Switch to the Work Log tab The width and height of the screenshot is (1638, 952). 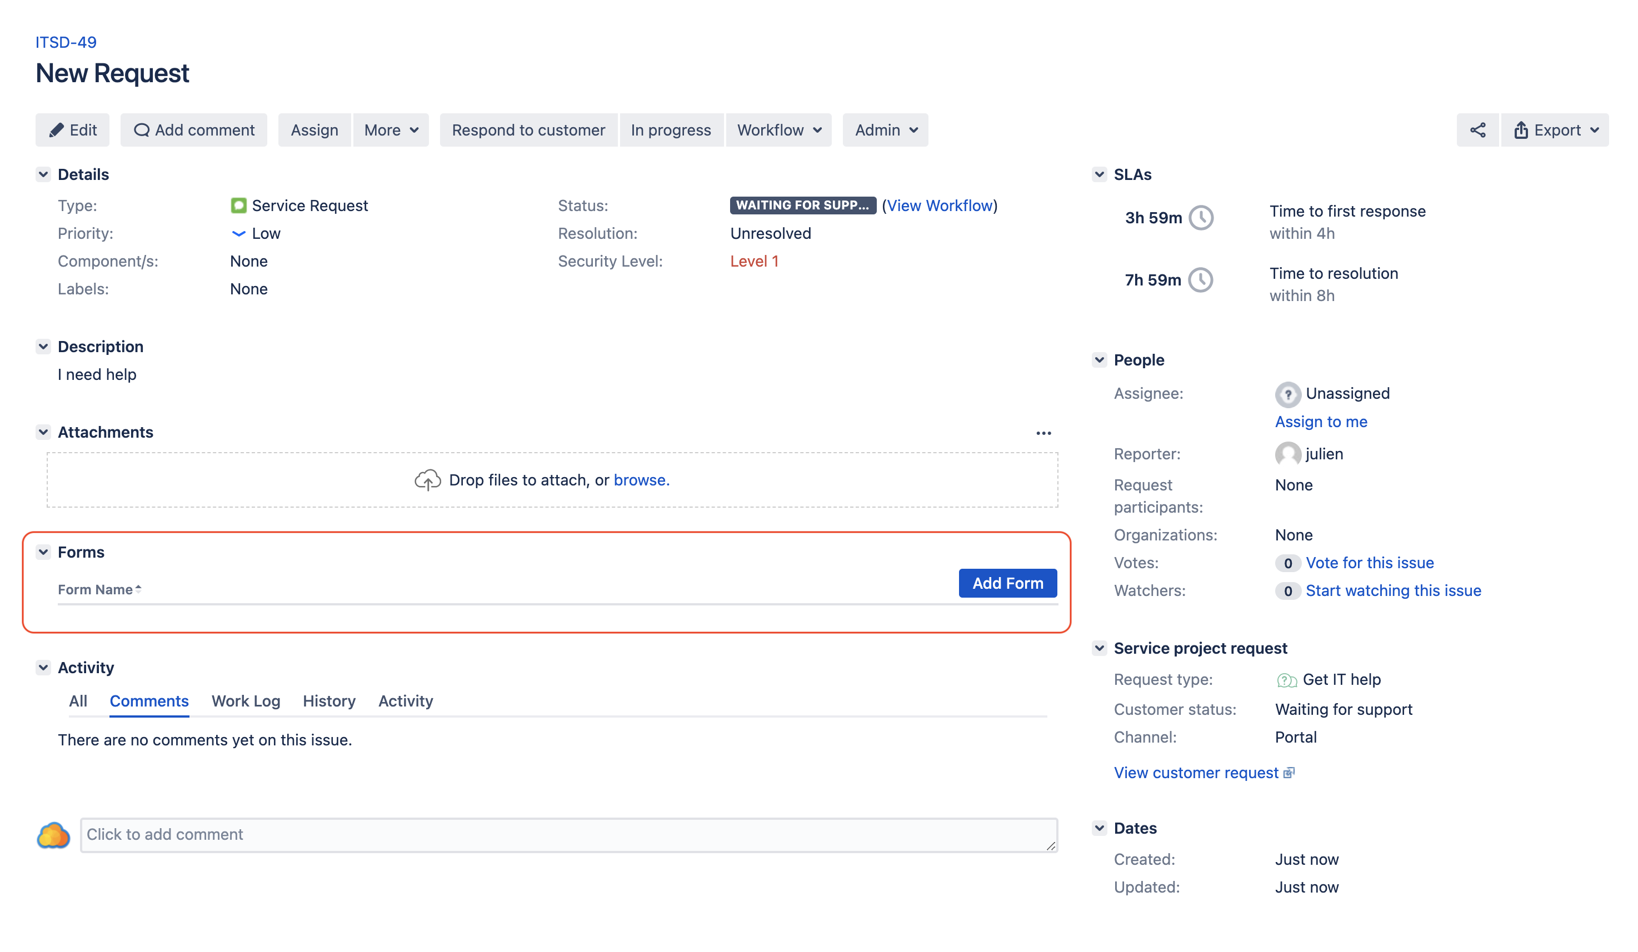[x=246, y=700]
